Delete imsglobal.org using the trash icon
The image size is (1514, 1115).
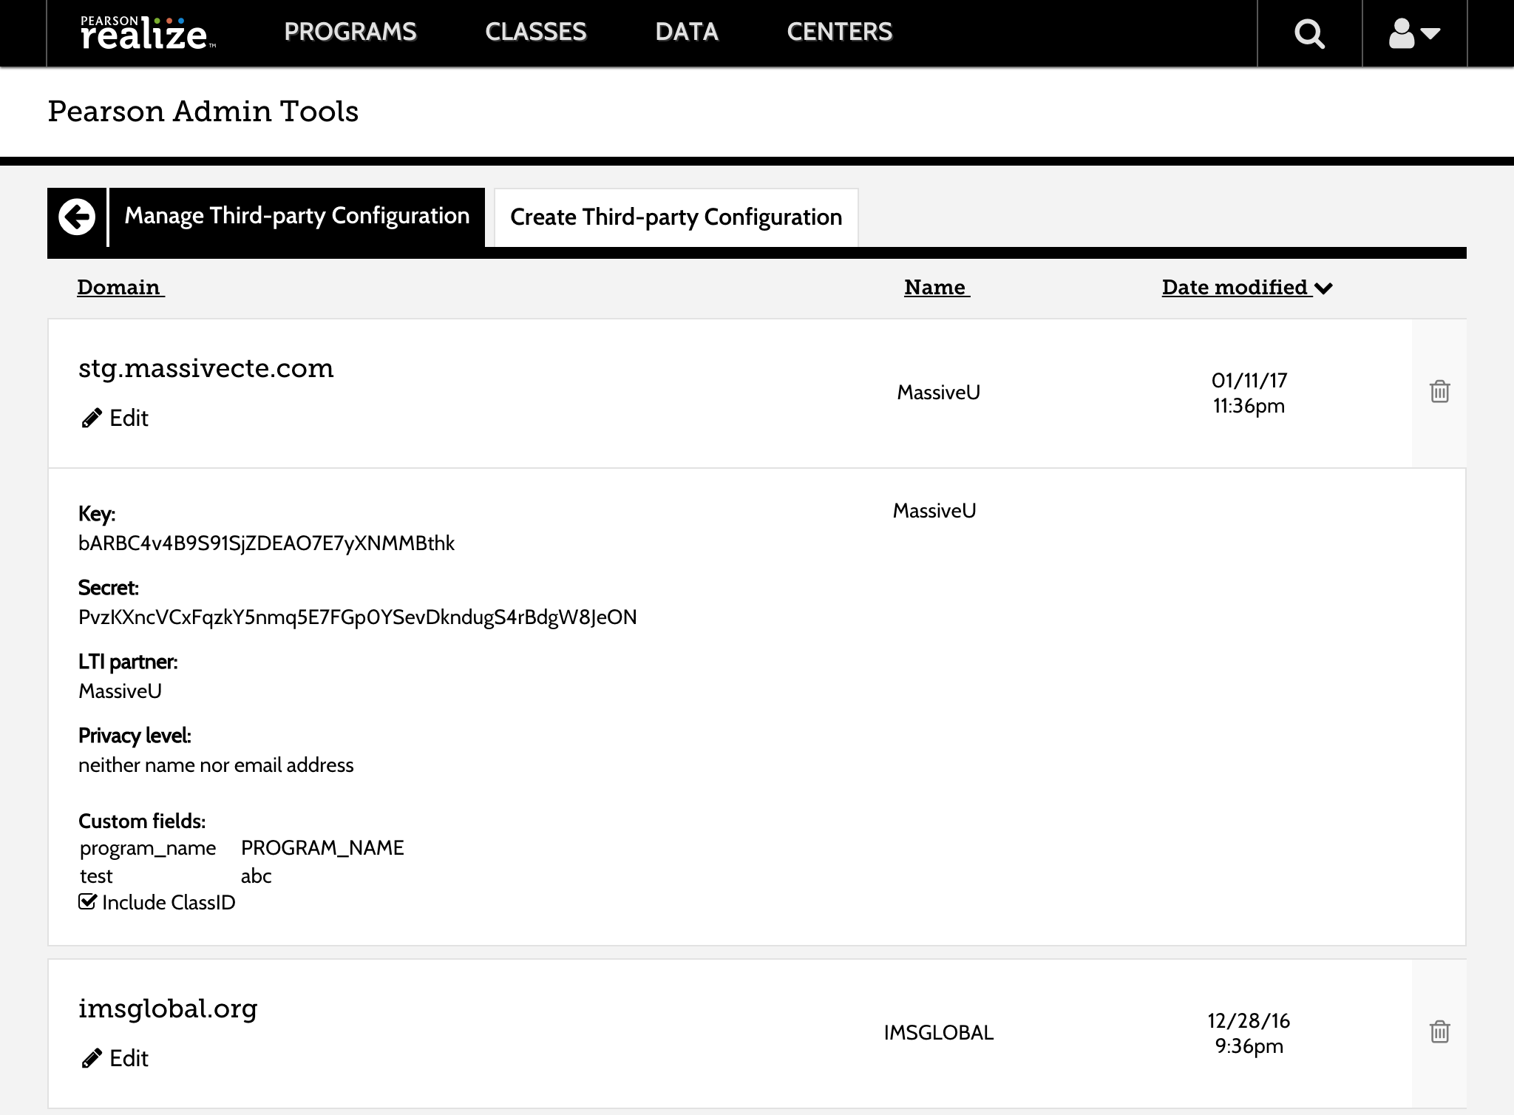click(x=1439, y=1031)
